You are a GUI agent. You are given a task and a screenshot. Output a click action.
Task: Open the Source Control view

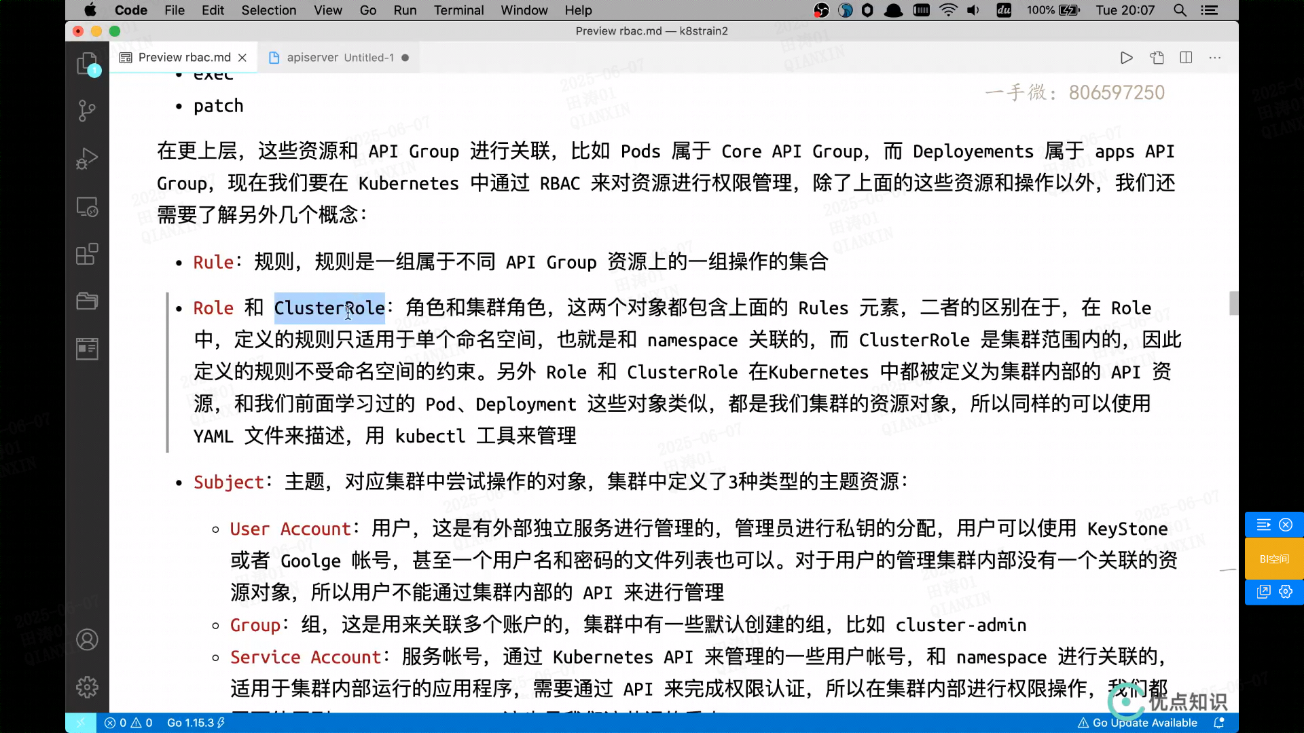click(x=87, y=111)
